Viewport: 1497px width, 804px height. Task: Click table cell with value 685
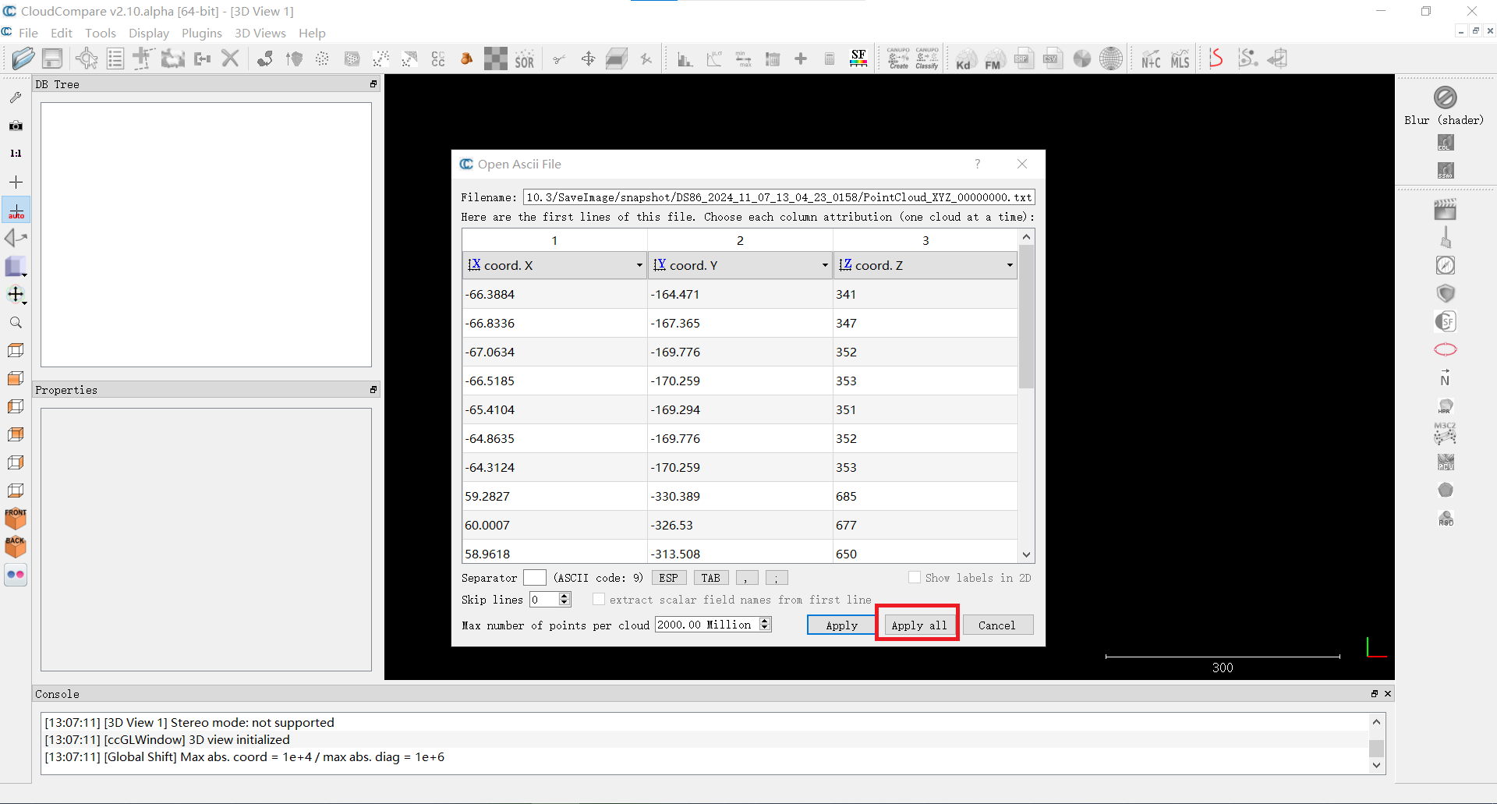925,496
